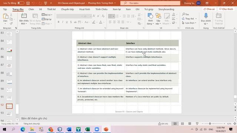Click the Tìm find button
This screenshot has height=133, width=237.
pos(186,14)
